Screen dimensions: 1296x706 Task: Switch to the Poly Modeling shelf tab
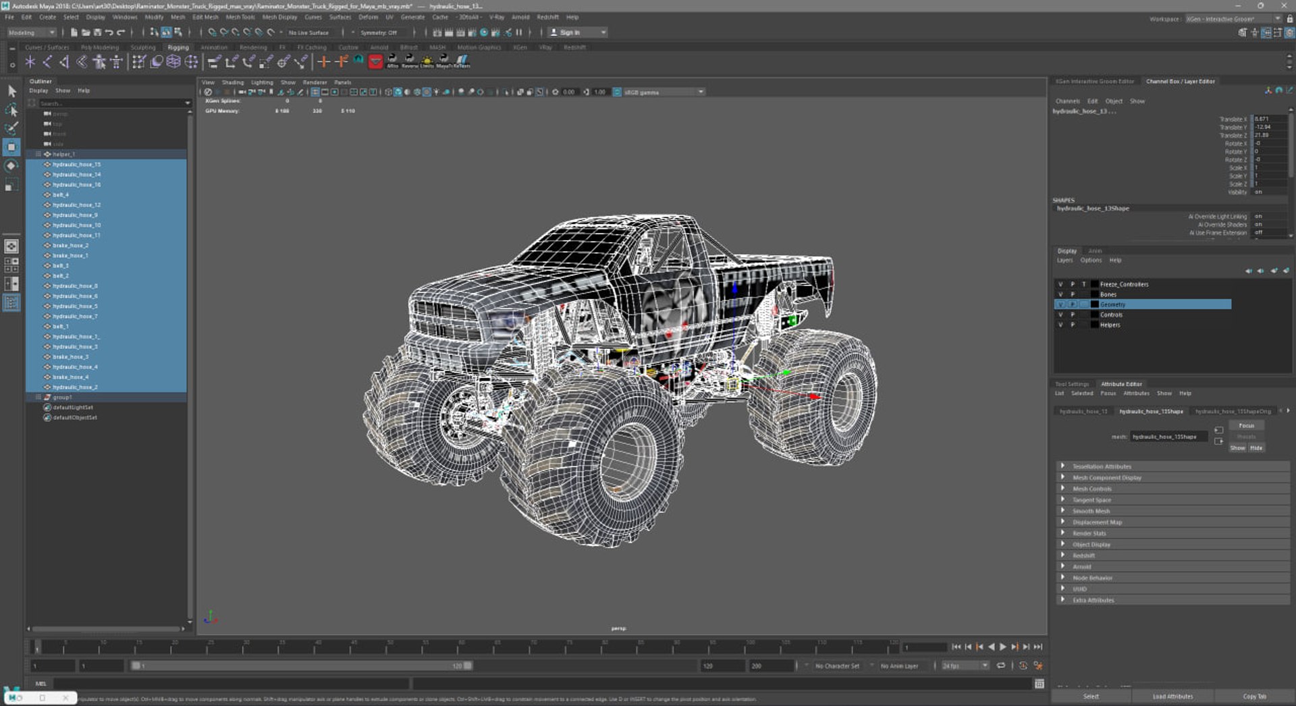point(99,47)
